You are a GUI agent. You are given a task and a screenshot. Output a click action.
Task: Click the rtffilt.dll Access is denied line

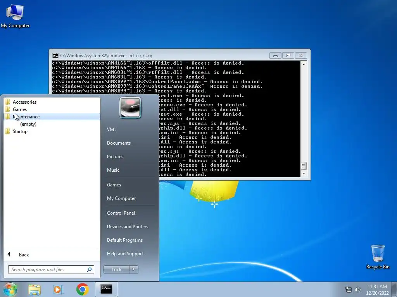[148, 72]
